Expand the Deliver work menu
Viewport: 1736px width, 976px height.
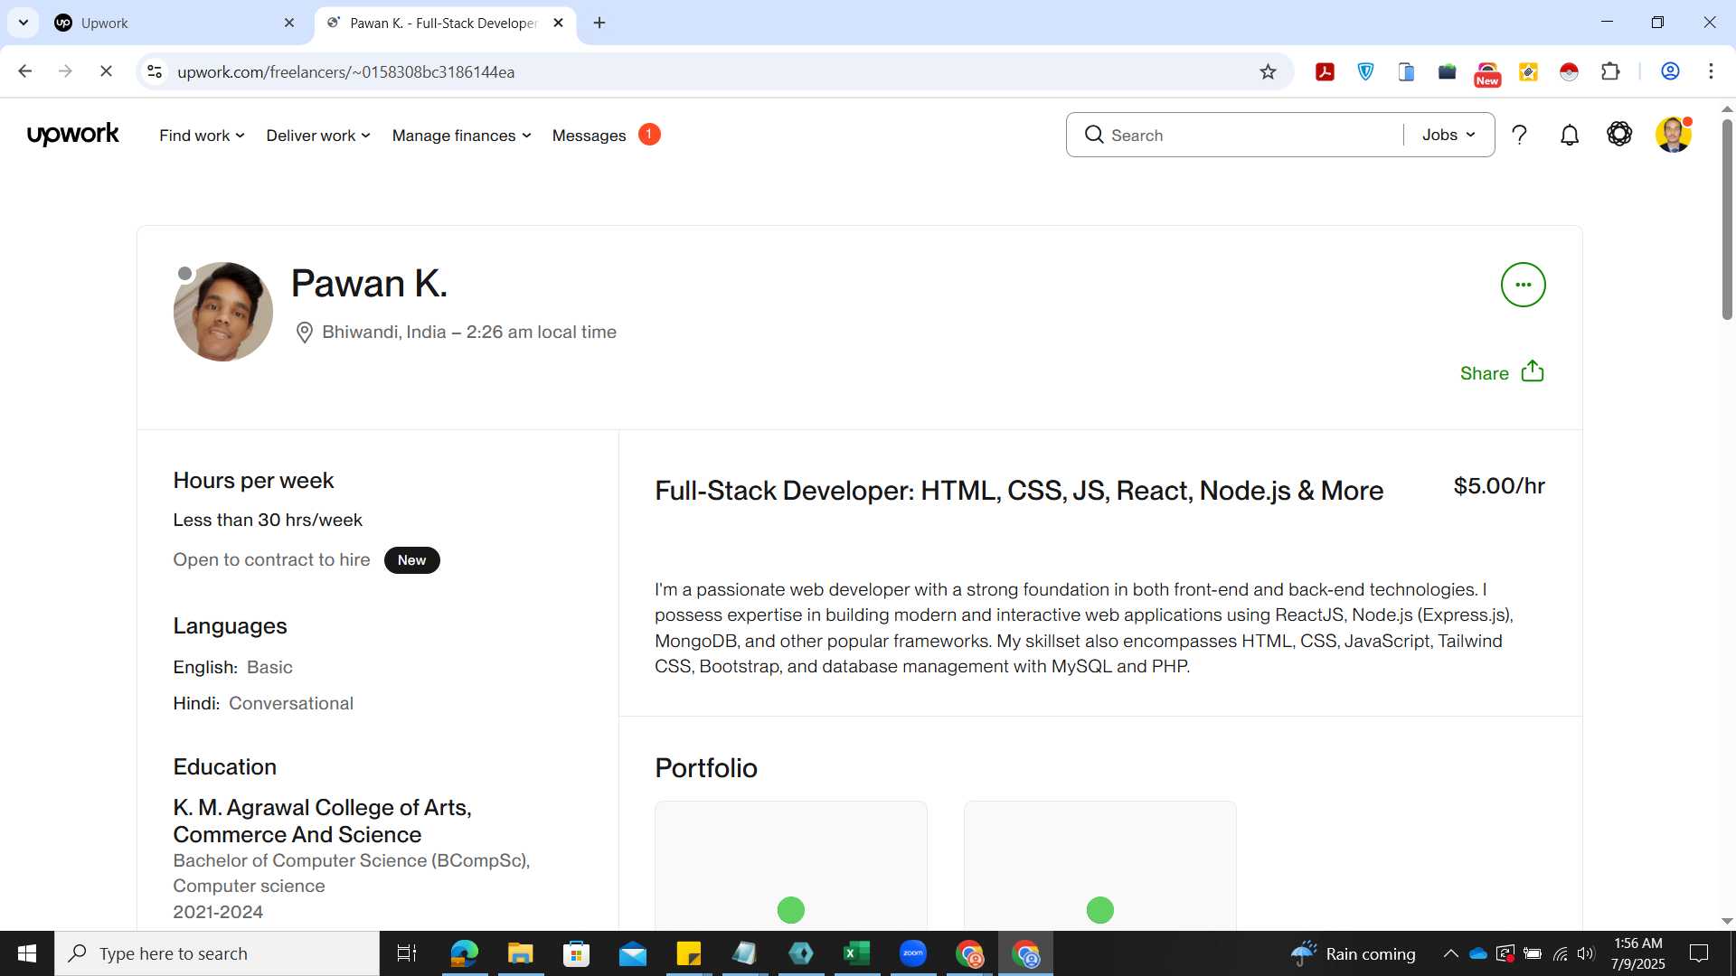[x=318, y=136]
